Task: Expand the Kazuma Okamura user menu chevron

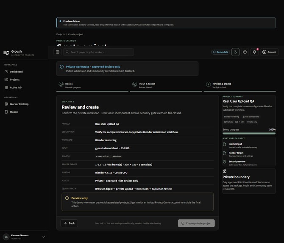Action: click(44, 237)
